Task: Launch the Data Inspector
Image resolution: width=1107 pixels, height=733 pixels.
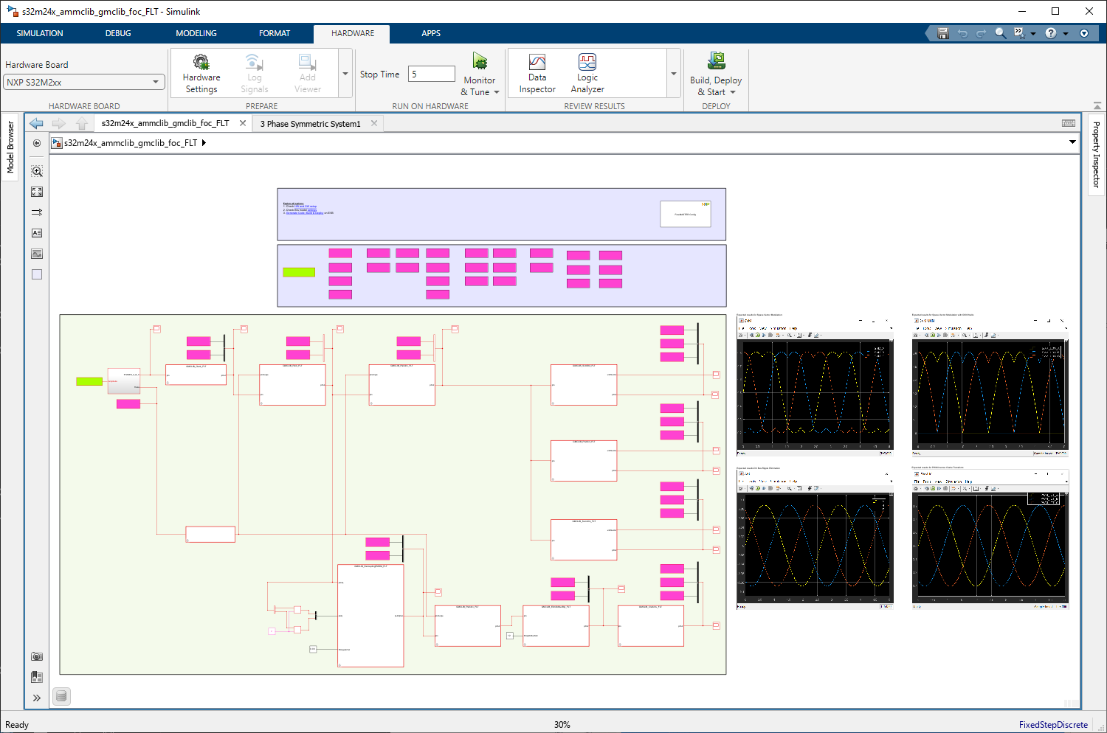Action: click(x=537, y=73)
